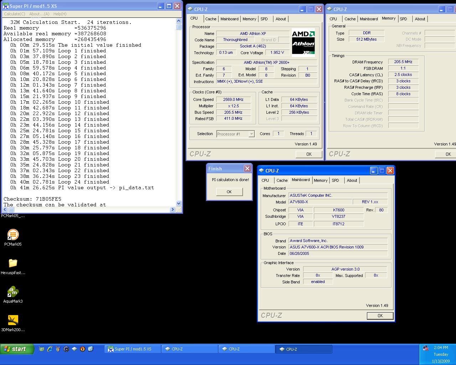Click the AGP version 3.0 field
Viewport: 456px width, 365px height.
(x=345, y=269)
